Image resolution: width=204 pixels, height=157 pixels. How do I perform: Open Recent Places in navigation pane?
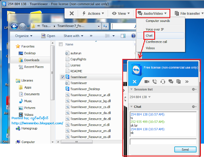point(31,67)
